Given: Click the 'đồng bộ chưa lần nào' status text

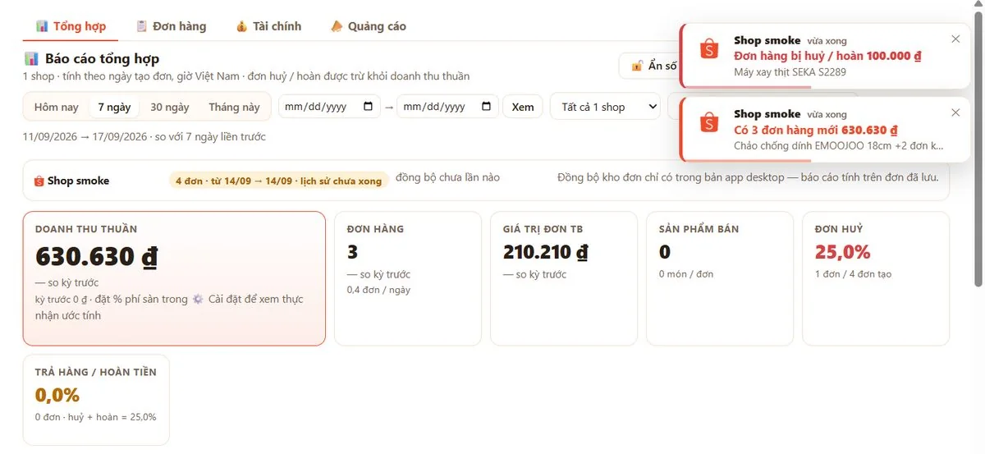Looking at the screenshot, I should pyautogui.click(x=447, y=177).
